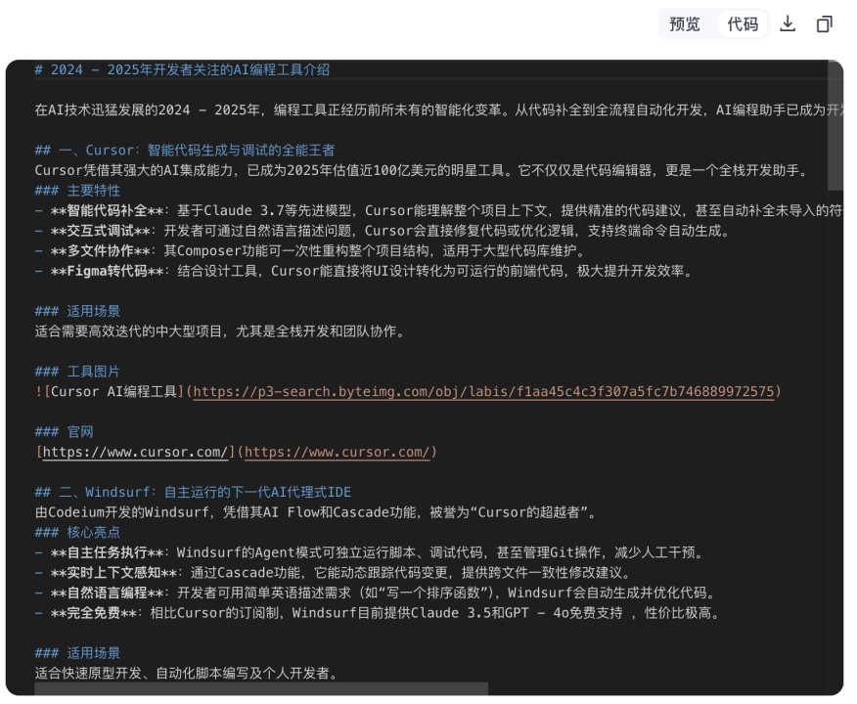Click the bracketed https://www.cursor.com/ link text
Image resolution: width=857 pixels, height=704 pixels.
point(135,452)
